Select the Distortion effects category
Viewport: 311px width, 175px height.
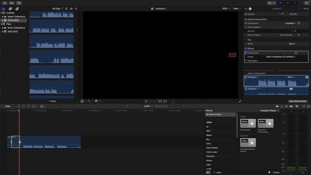pos(210,156)
